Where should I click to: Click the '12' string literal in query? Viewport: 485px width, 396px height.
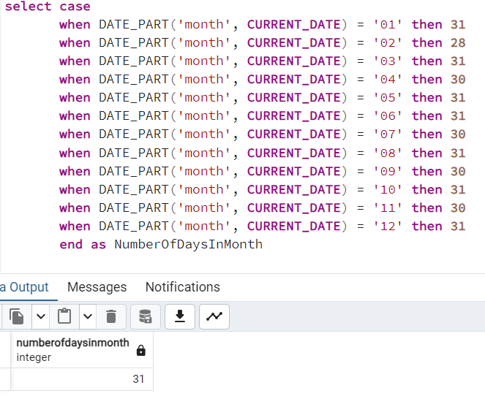[388, 226]
